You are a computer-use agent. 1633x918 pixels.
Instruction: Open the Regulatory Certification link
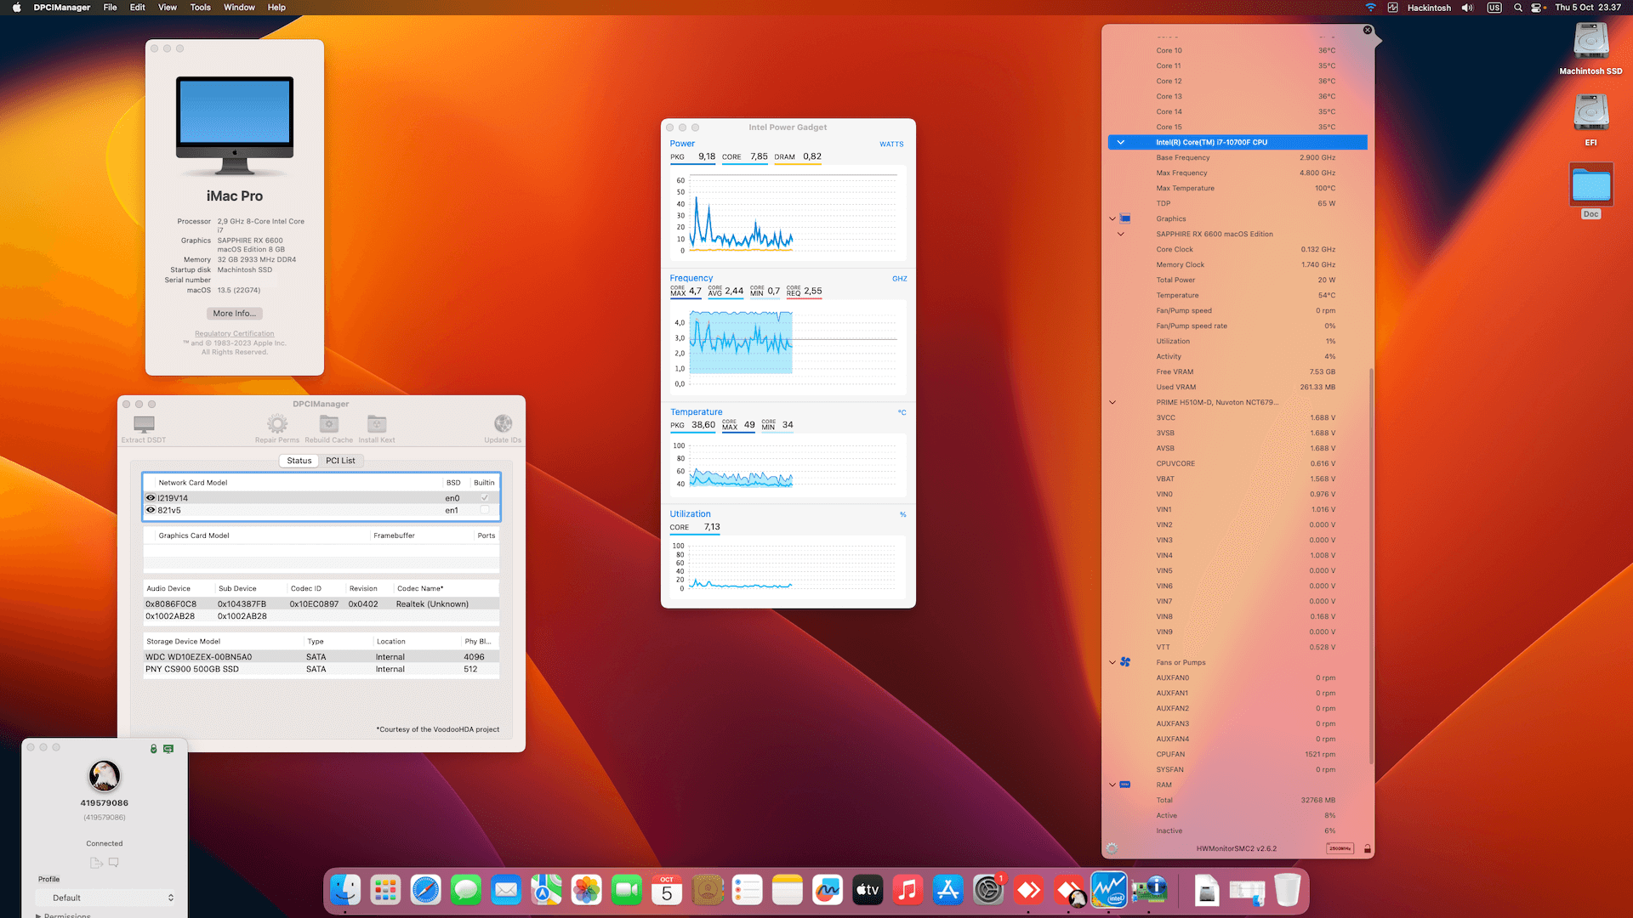coord(234,334)
